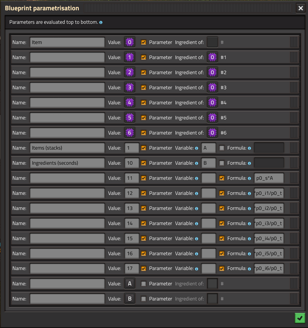Image resolution: width=308 pixels, height=328 pixels.
Task: Click the 'Blueprint parametrisation' title text
Action: pyautogui.click(x=42, y=8)
